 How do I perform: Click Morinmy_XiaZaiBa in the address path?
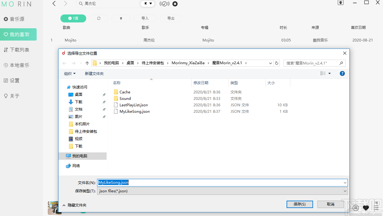click(188, 63)
